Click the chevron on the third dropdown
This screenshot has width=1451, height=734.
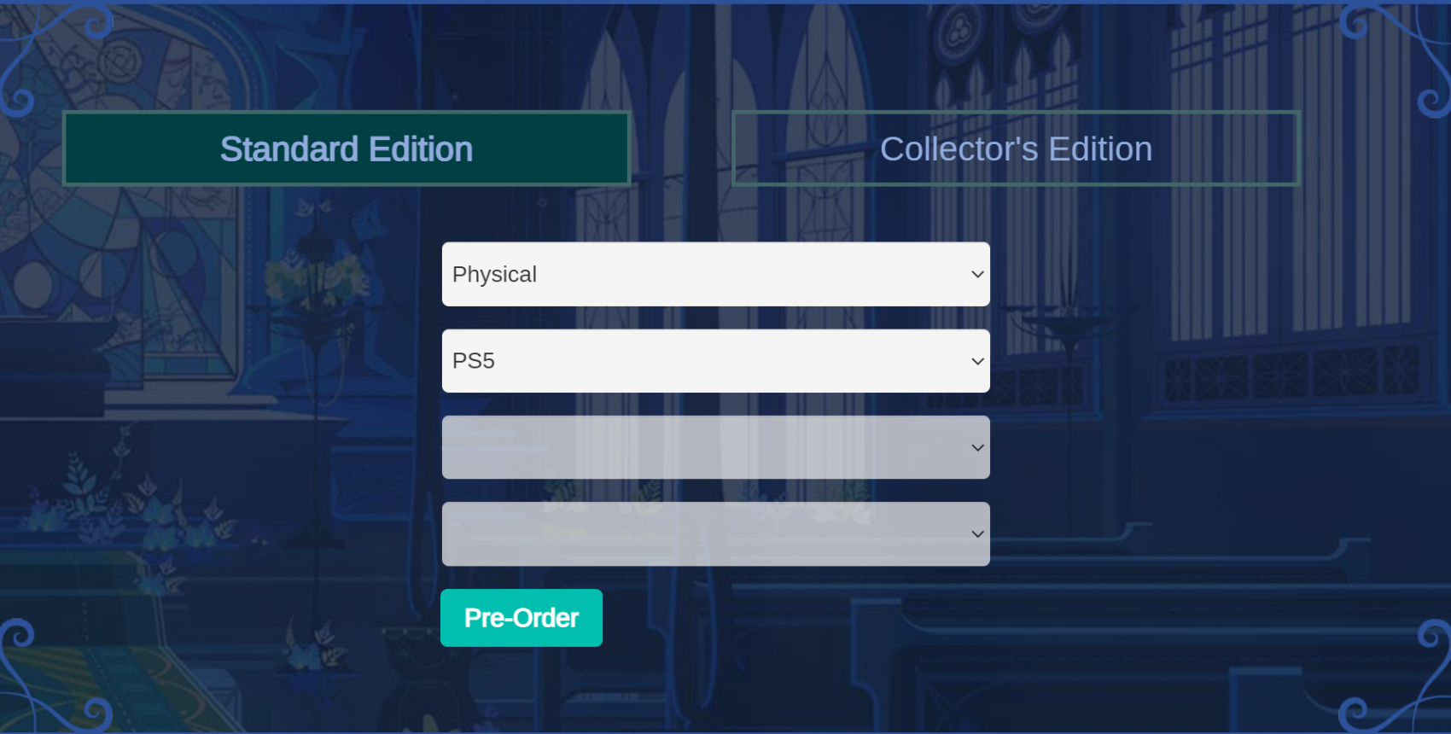coord(978,448)
